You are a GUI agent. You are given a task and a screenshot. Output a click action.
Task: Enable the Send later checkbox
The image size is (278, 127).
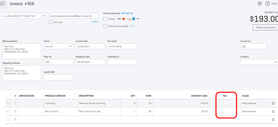51,22
